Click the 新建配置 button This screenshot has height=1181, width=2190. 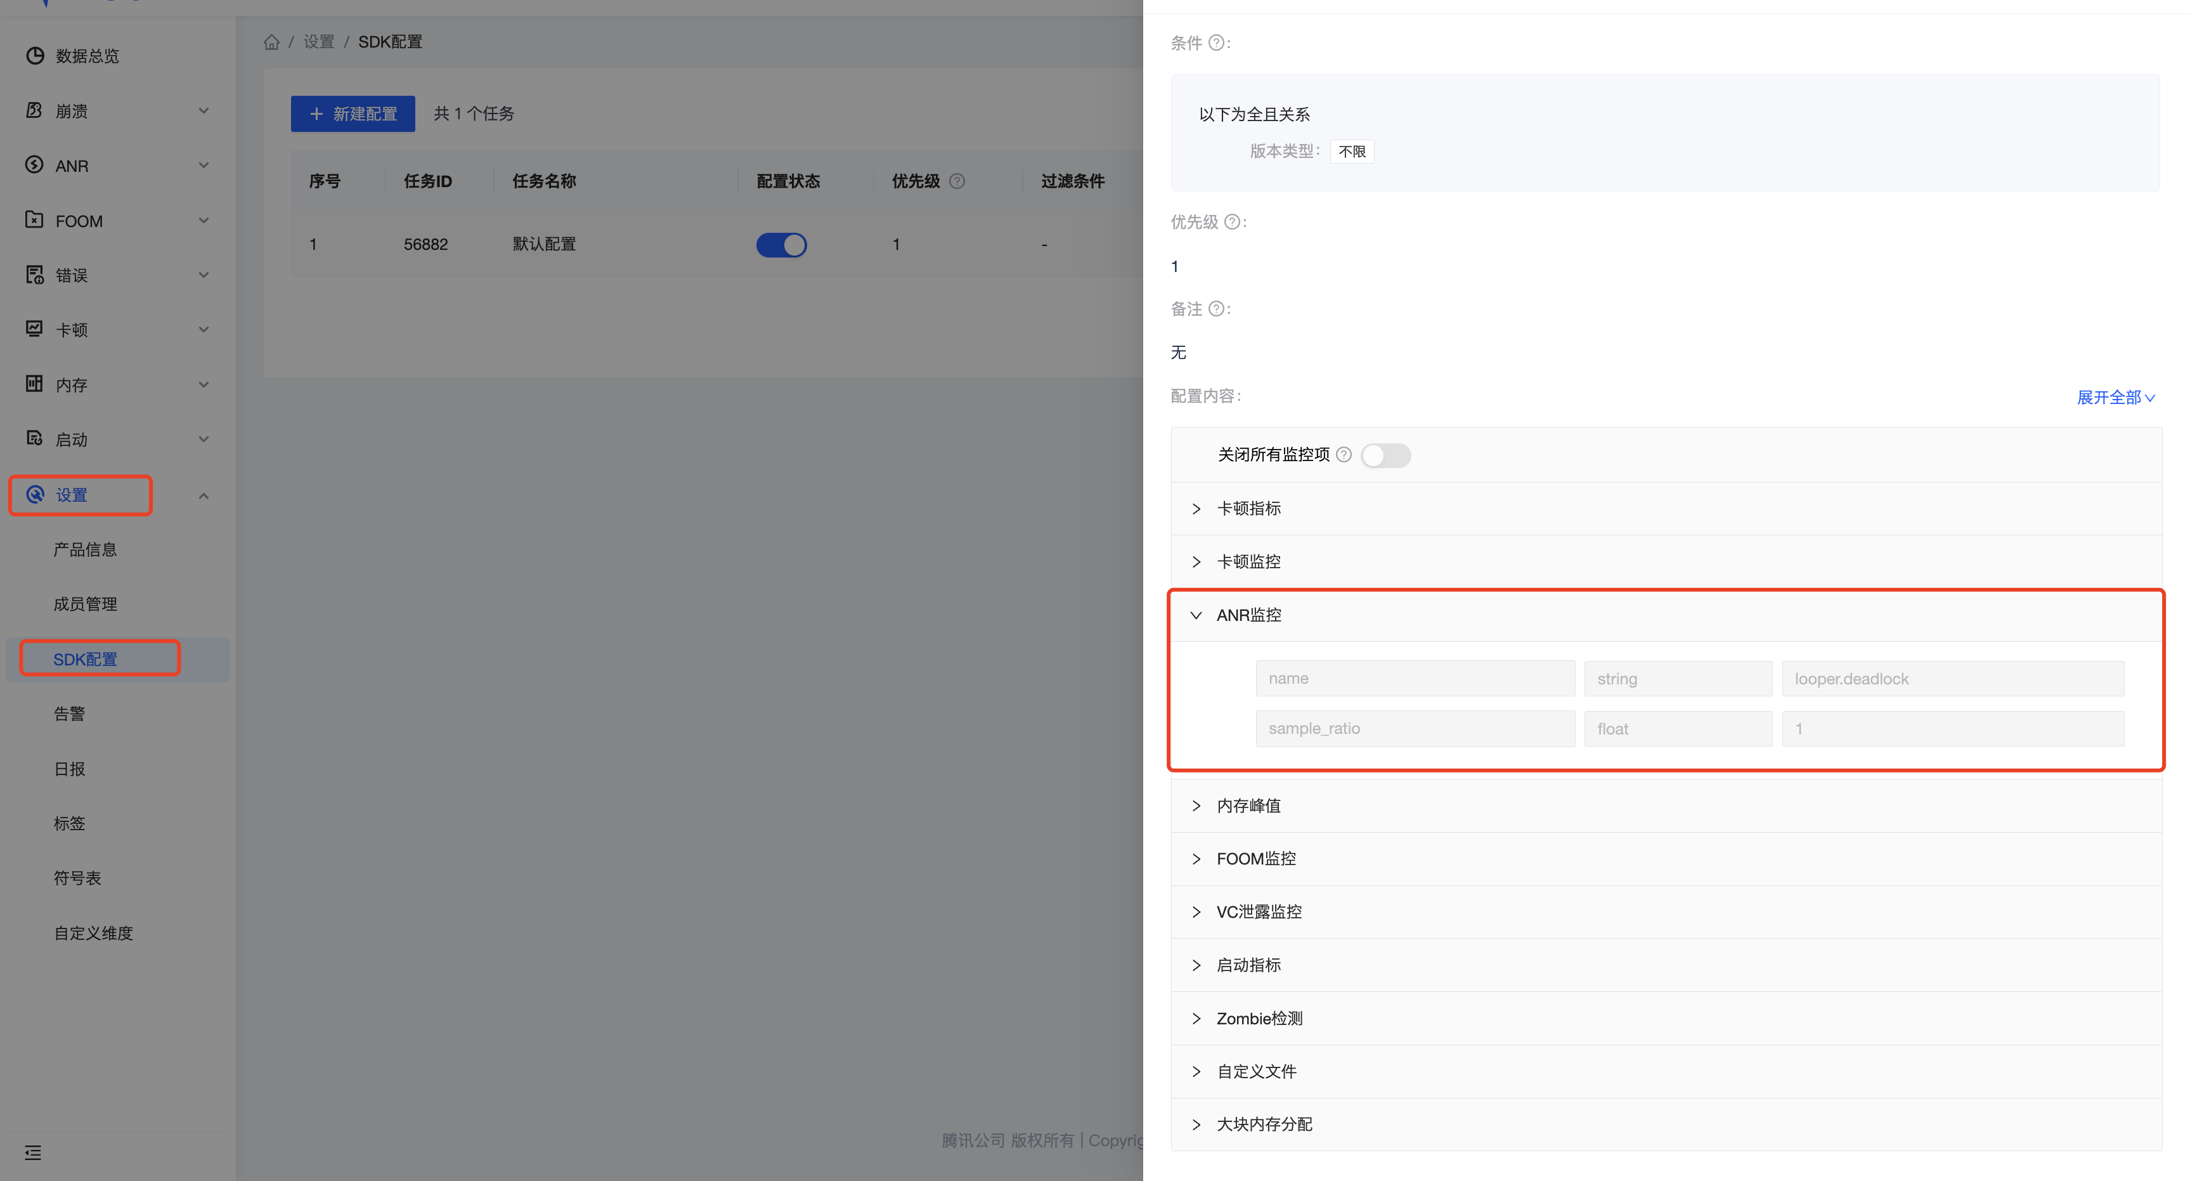[353, 114]
